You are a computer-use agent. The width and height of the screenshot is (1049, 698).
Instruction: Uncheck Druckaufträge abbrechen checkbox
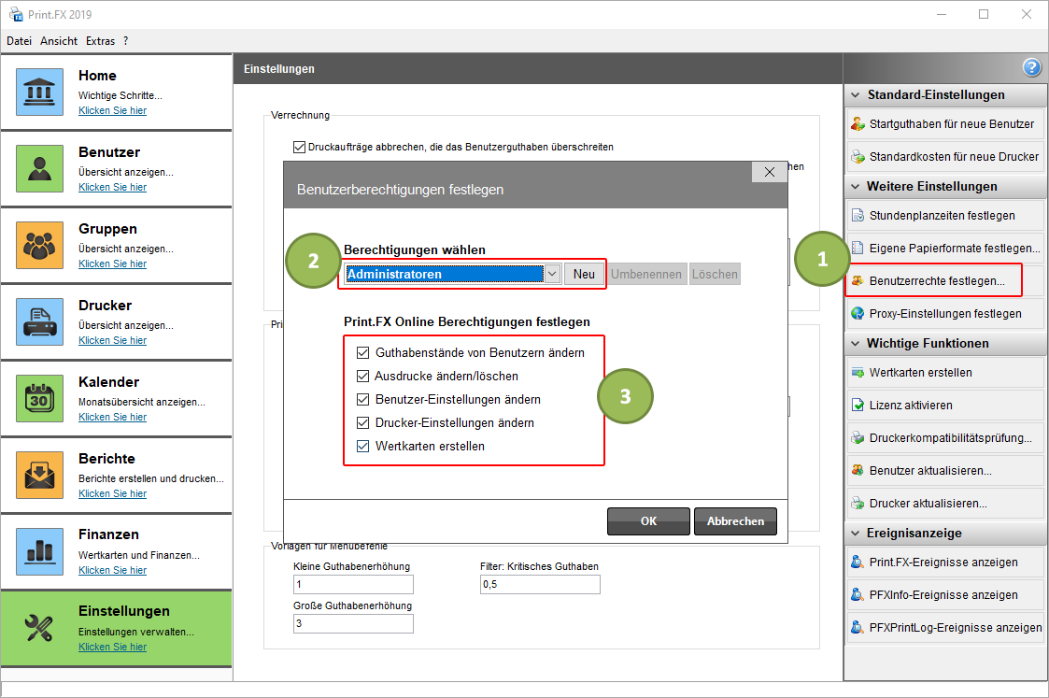pos(299,147)
